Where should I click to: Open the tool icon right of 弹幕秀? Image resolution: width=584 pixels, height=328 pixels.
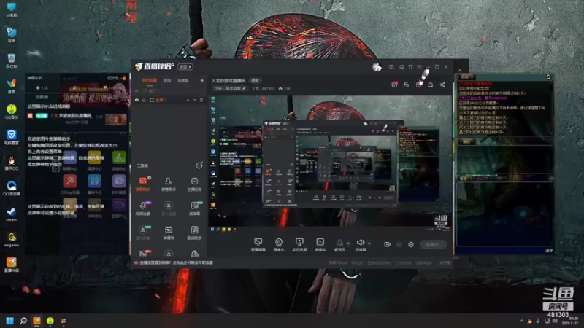click(x=194, y=233)
